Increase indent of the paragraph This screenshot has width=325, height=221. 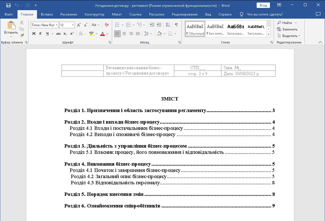pos(159,25)
